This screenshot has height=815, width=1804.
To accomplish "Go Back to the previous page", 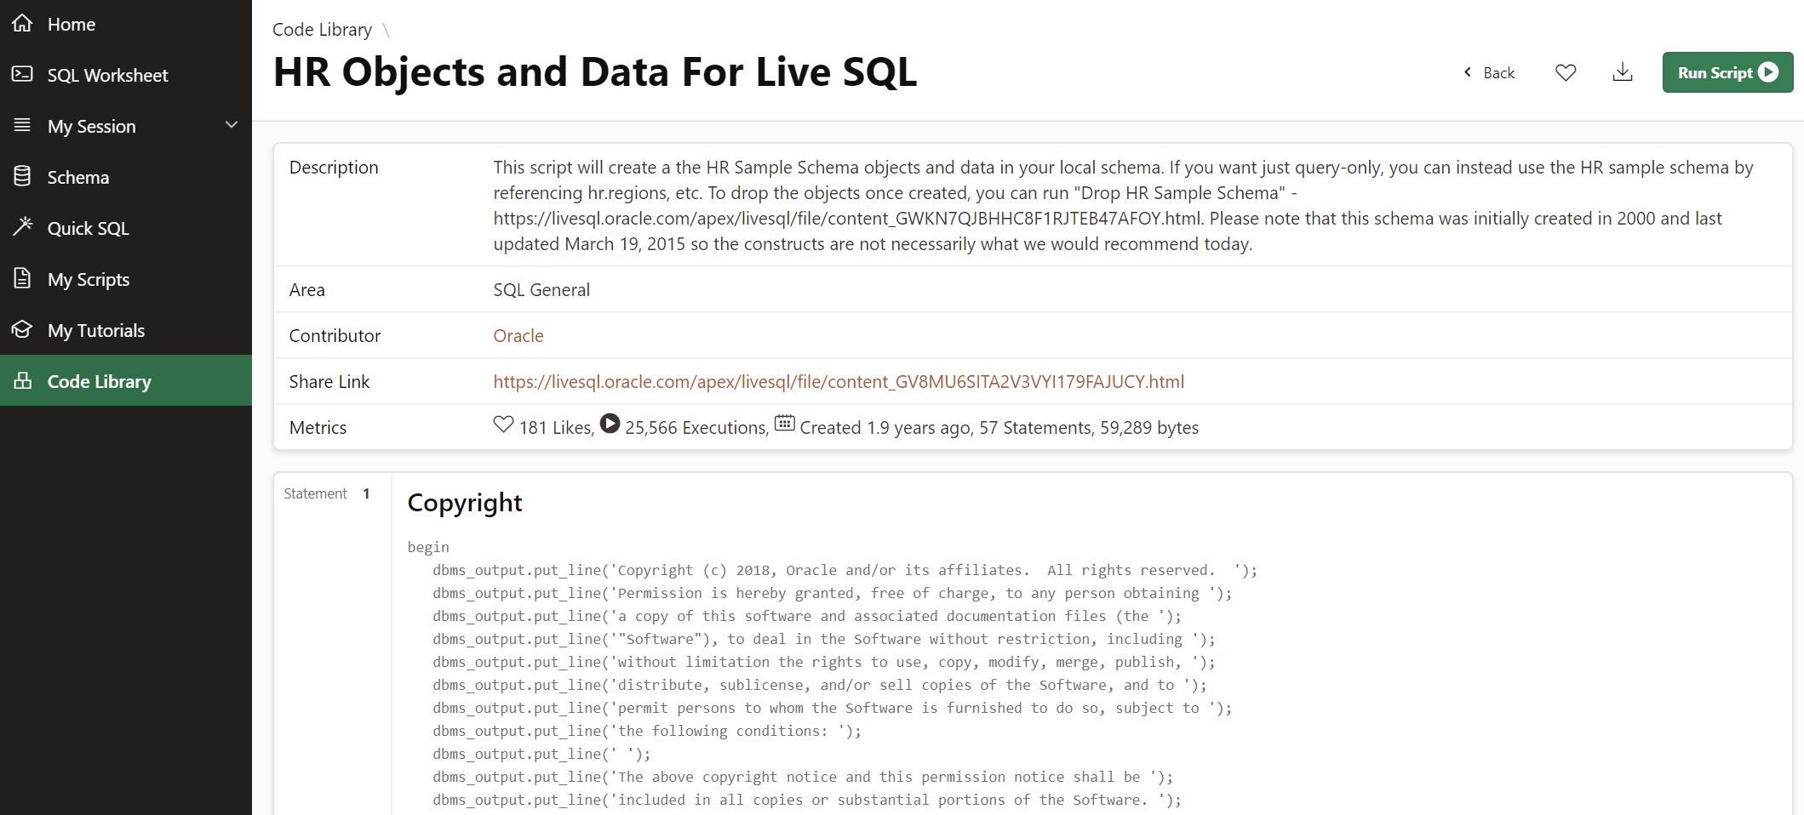I will tap(1489, 72).
